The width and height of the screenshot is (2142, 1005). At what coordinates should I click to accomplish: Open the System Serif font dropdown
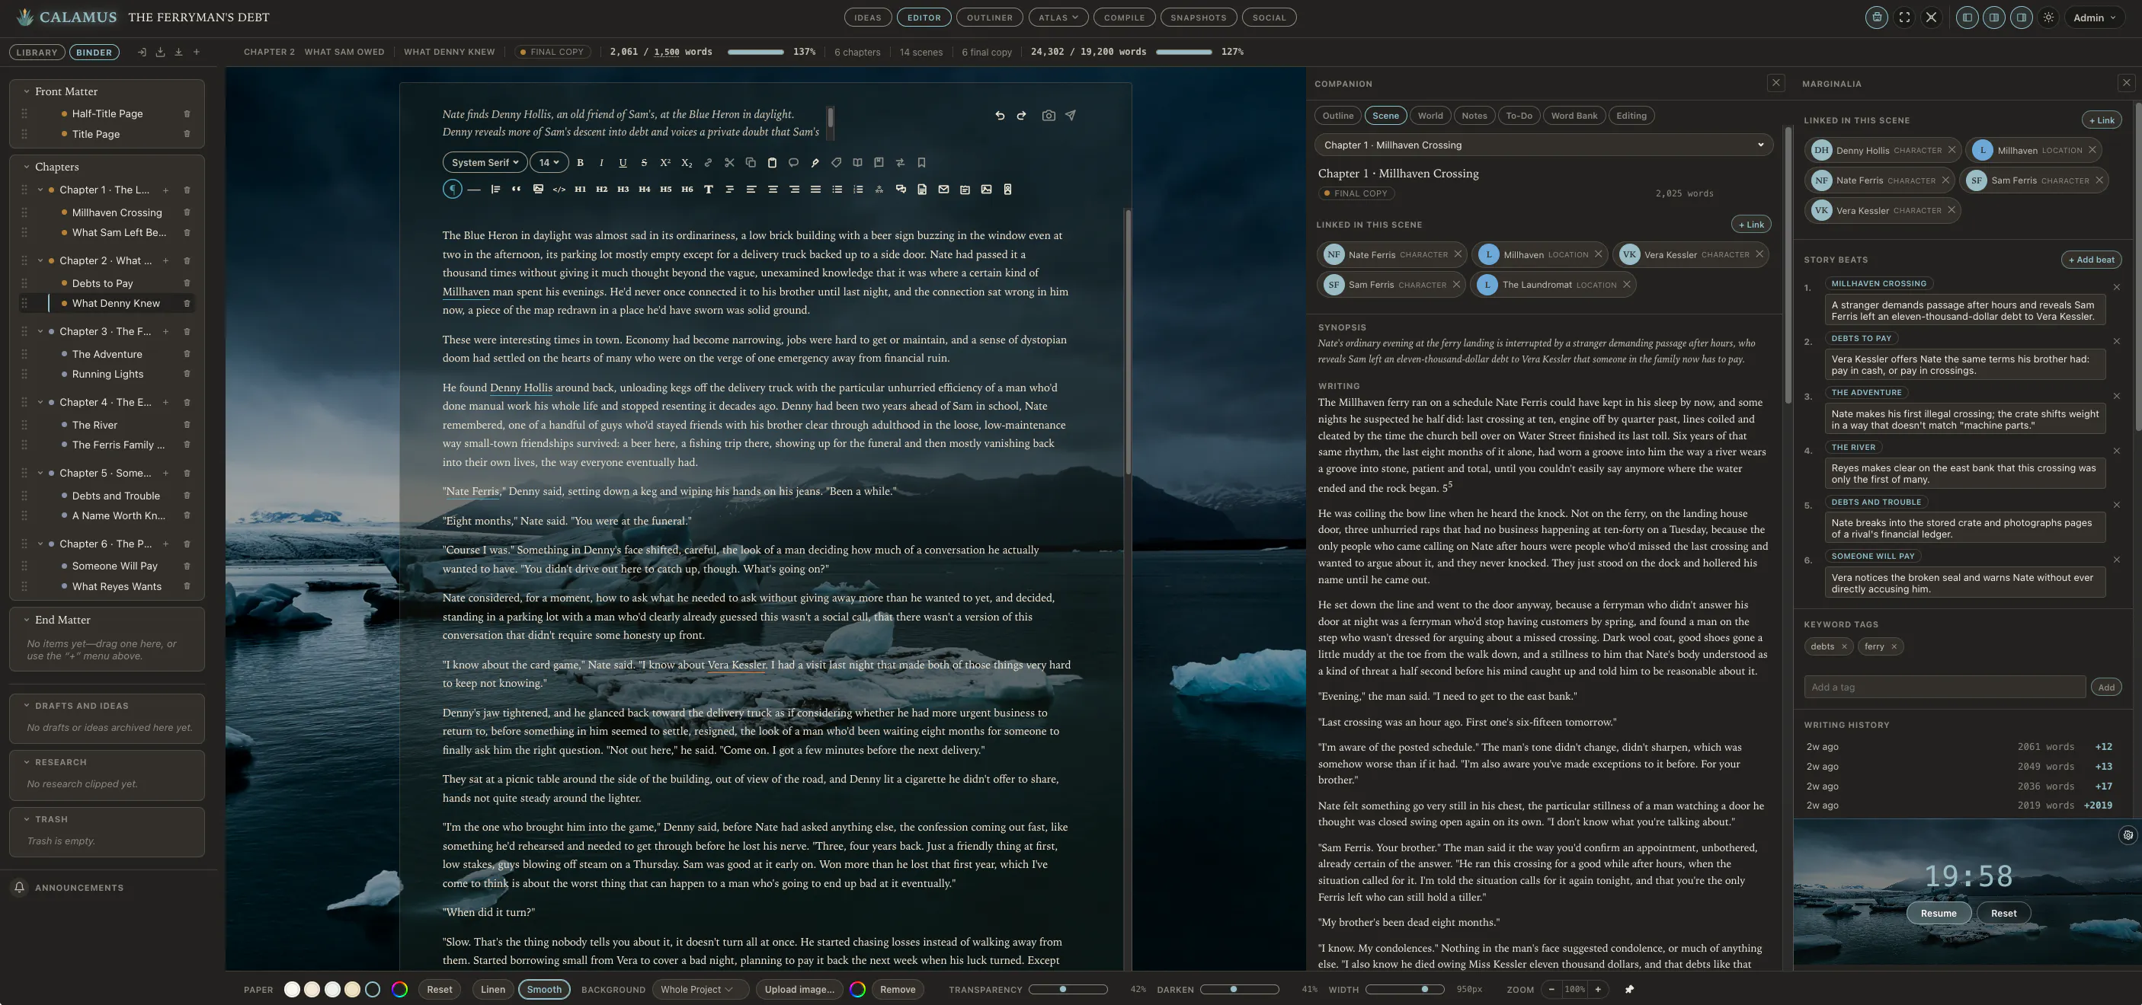pos(485,163)
